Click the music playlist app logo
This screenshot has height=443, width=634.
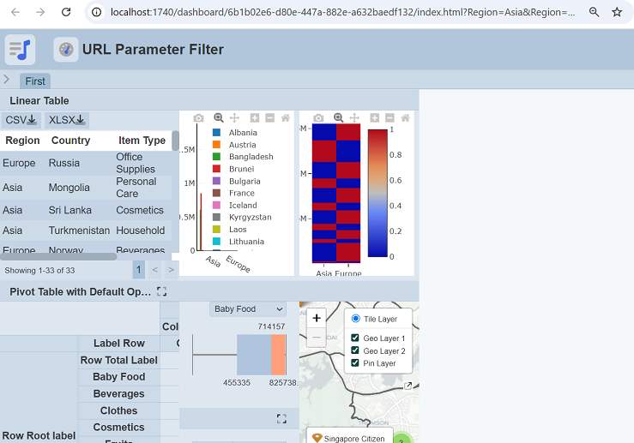[20, 50]
